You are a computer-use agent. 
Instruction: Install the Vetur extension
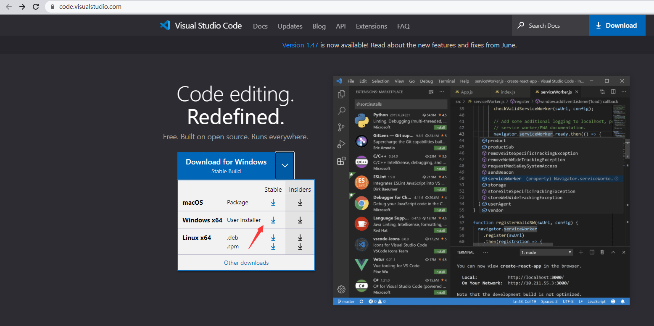coord(440,272)
